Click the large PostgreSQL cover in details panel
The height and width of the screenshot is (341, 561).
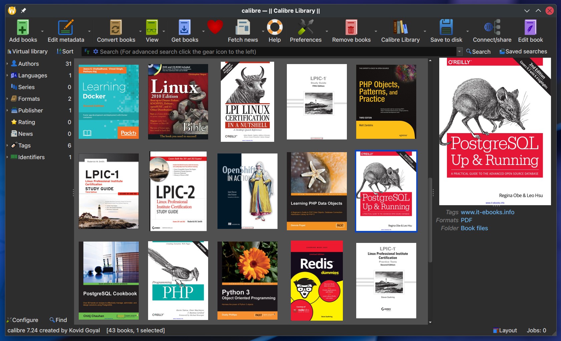coord(495,131)
